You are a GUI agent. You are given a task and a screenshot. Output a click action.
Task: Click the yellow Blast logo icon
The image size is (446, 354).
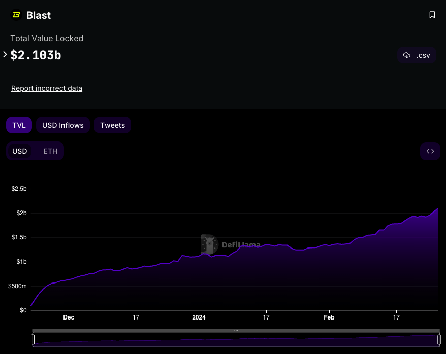coord(16,15)
